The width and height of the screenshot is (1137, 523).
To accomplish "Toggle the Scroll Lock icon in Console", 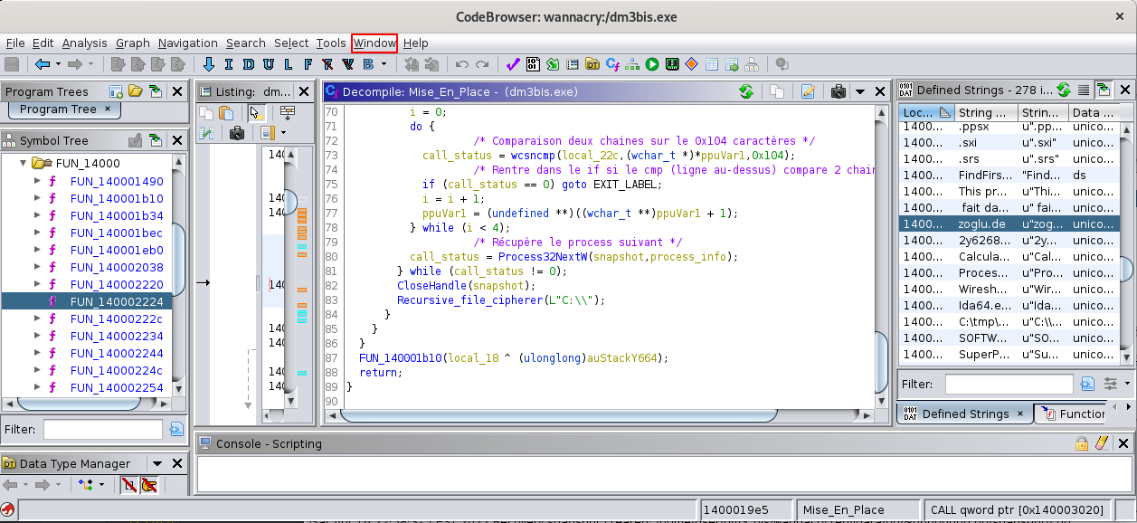I will coord(1082,443).
